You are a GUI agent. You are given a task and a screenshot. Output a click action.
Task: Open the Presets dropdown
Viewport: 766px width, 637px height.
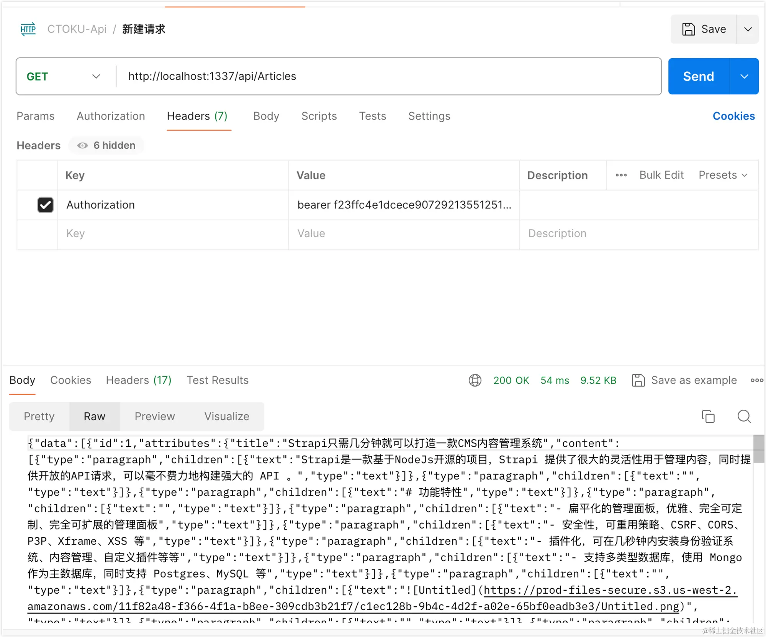pos(723,175)
